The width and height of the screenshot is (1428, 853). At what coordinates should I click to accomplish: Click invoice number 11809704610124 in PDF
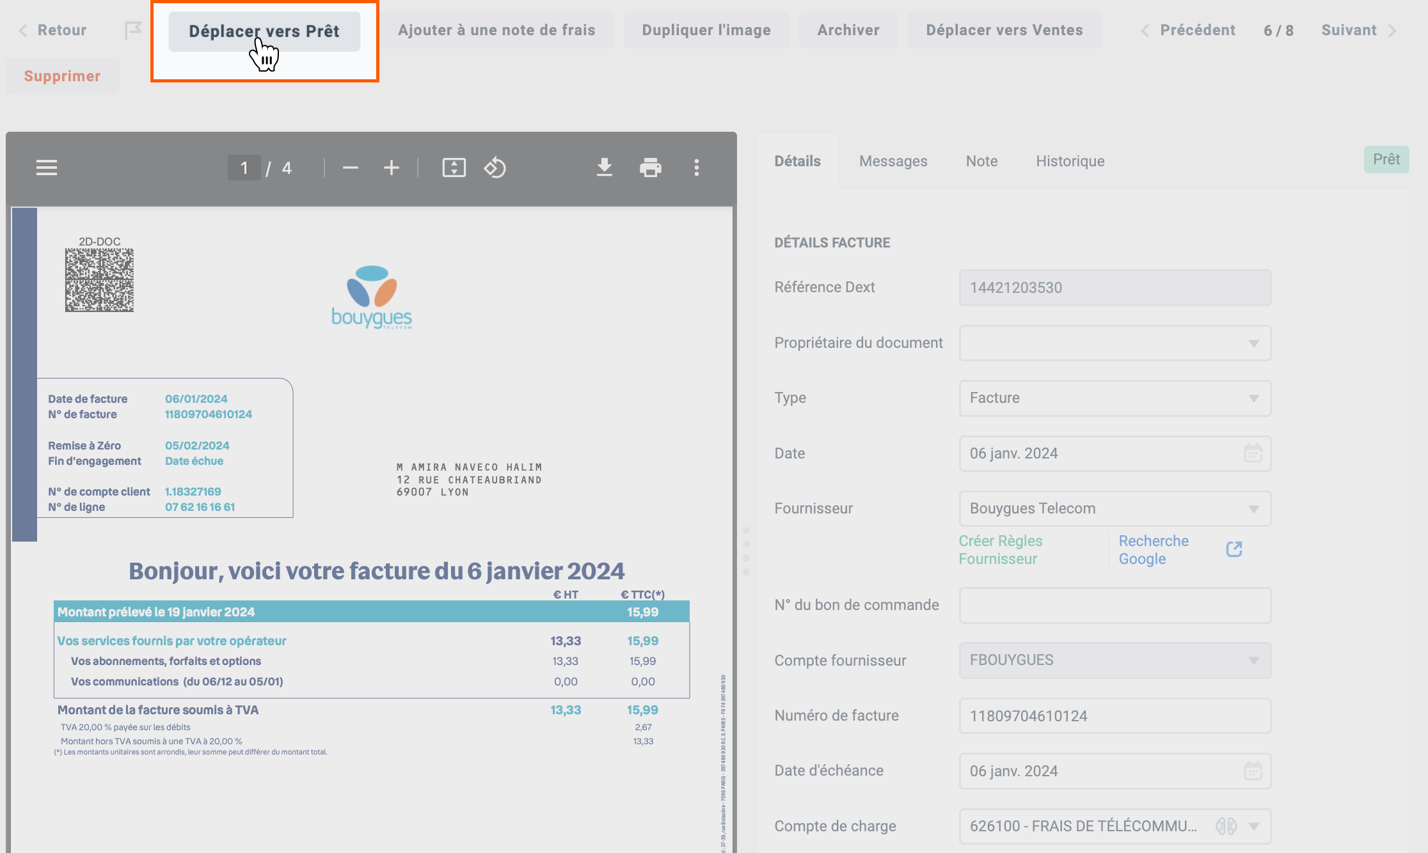click(x=209, y=414)
